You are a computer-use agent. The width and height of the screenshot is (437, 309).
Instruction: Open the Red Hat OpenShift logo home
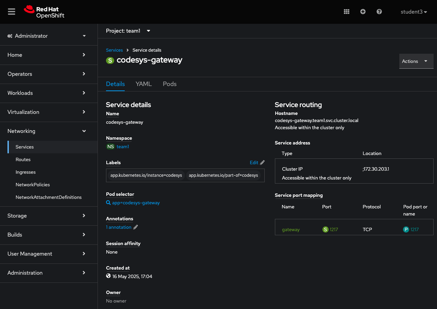click(x=44, y=12)
